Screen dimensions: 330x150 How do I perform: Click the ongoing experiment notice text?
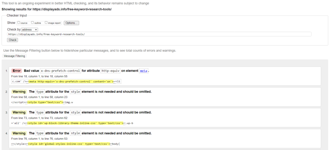pos(75,3)
